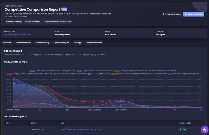
Task: Click the red libertyblueberryfarms legend swatch
Action: pos(10,74)
